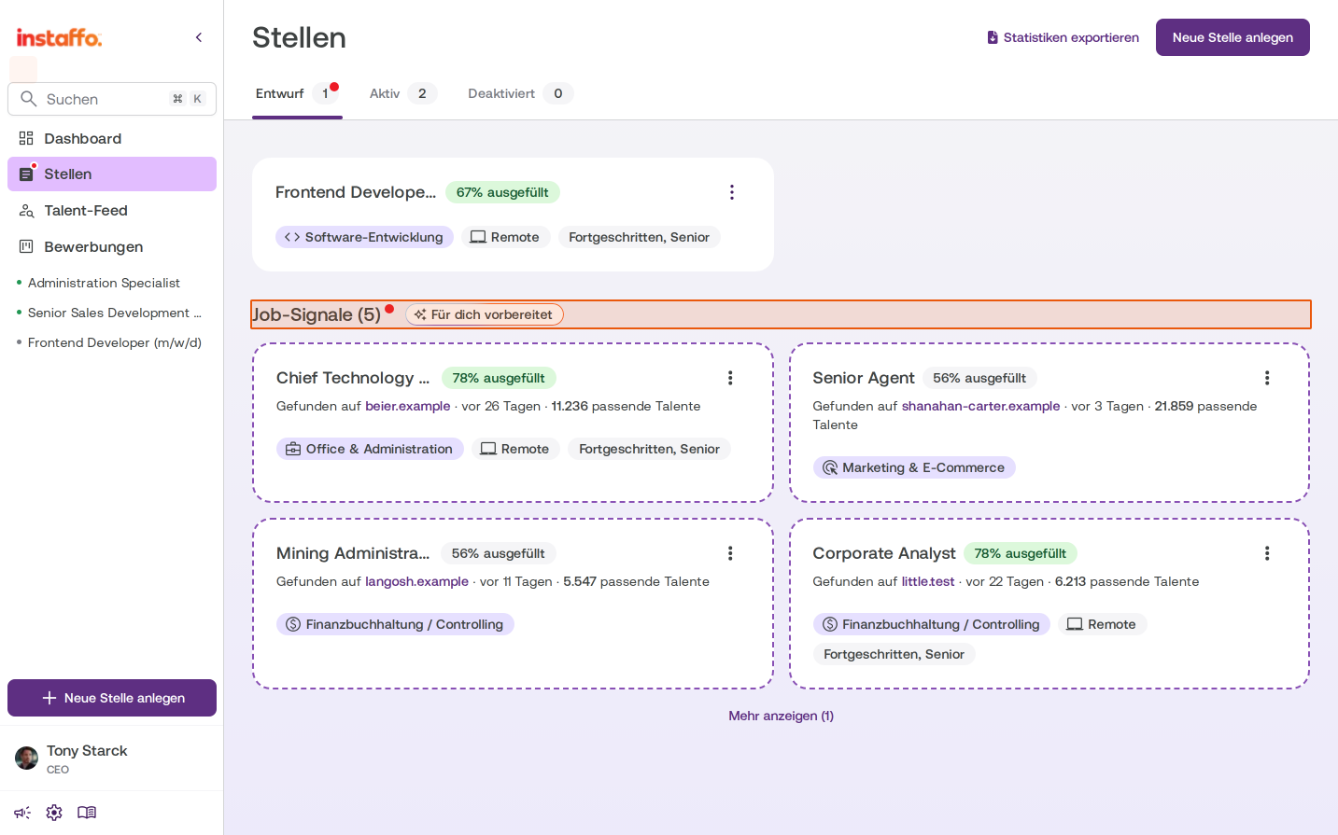Click the top Neue Stelle anlegen button
This screenshot has width=1338, height=835.
point(1232,37)
